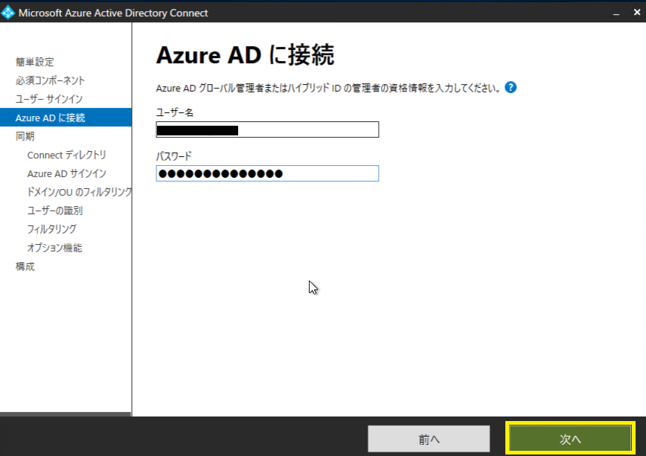
Task: Minimize the Azure AD Connect window
Action: pos(616,13)
